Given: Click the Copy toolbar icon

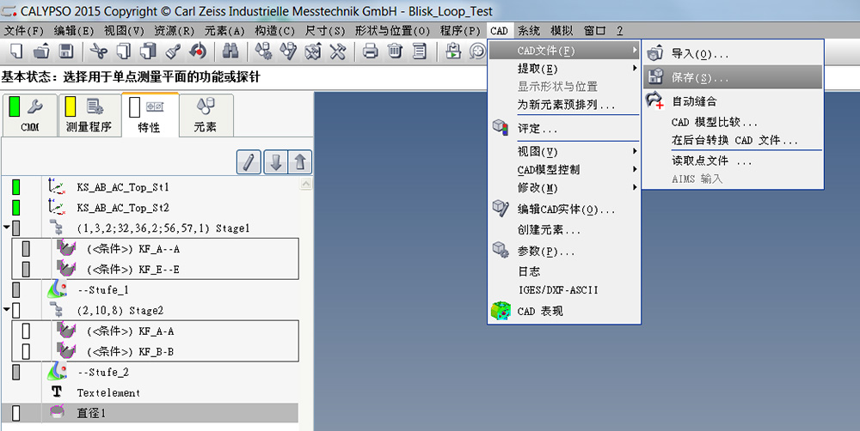Looking at the screenshot, I should coord(124,52).
